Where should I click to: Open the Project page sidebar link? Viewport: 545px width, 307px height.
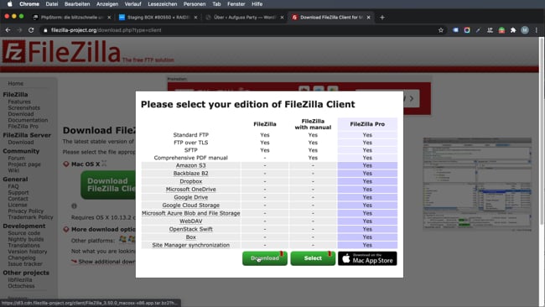point(24,164)
